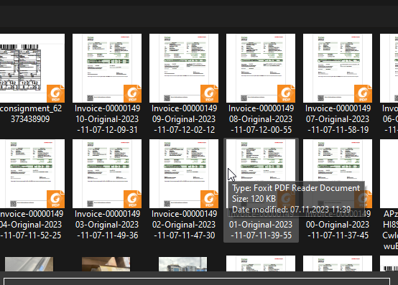Click file name ending 11-37-45

tap(338, 225)
